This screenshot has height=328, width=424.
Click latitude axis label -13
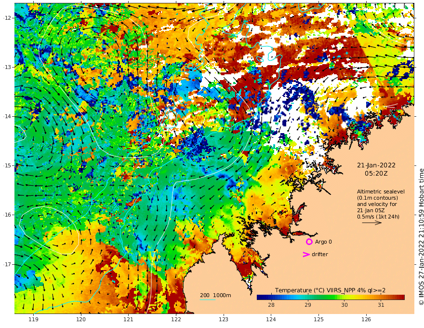pos(8,67)
